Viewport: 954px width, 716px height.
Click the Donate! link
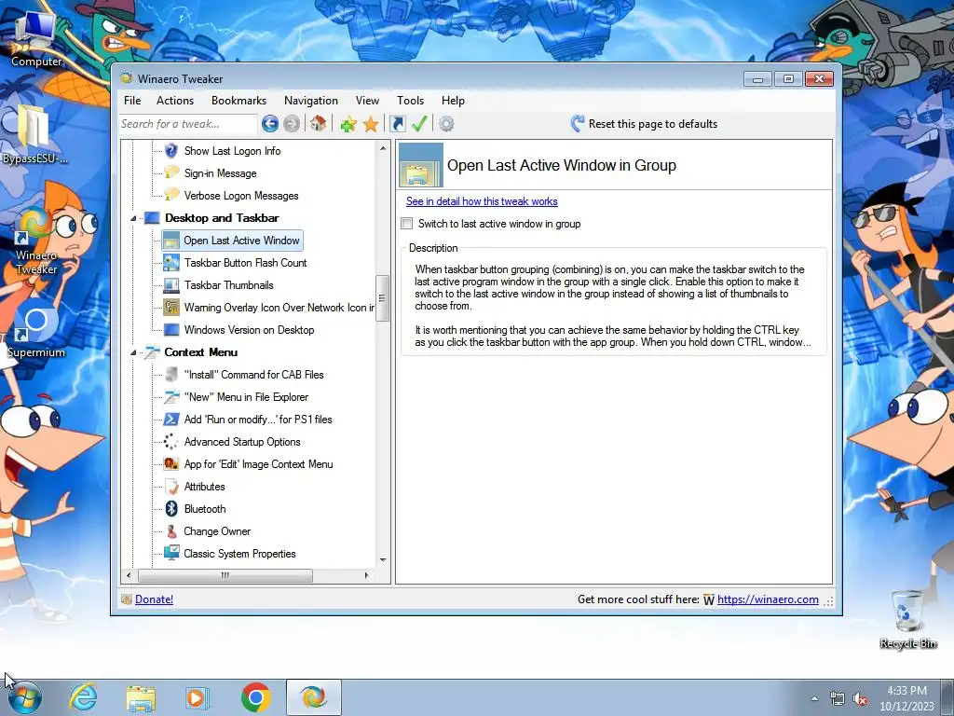(154, 599)
